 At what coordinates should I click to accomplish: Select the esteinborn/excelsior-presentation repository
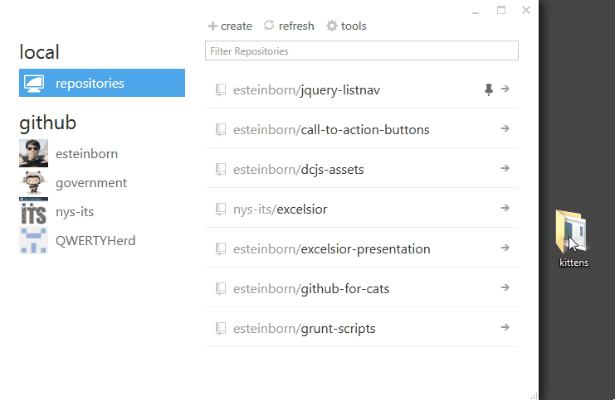click(x=362, y=248)
